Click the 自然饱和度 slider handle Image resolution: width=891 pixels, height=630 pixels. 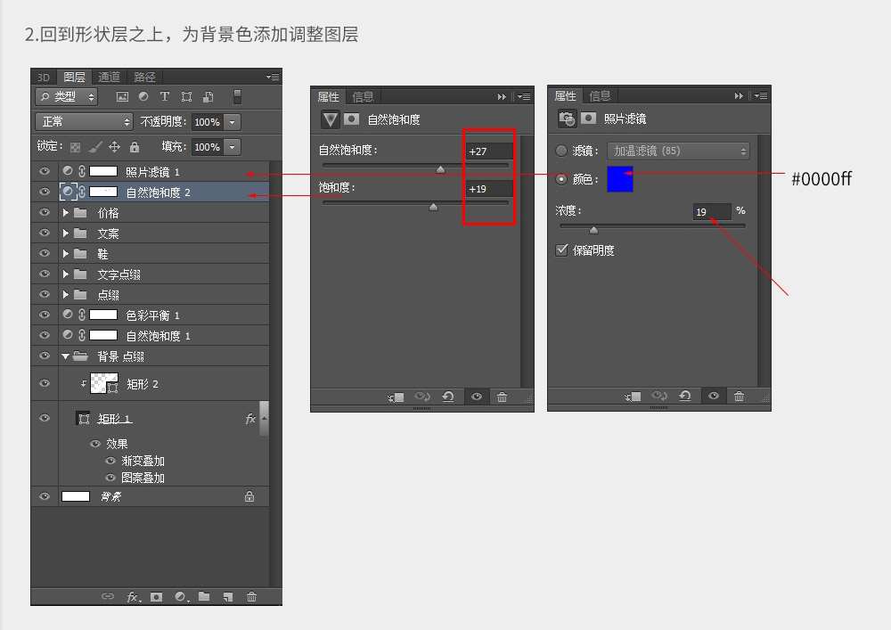[440, 169]
